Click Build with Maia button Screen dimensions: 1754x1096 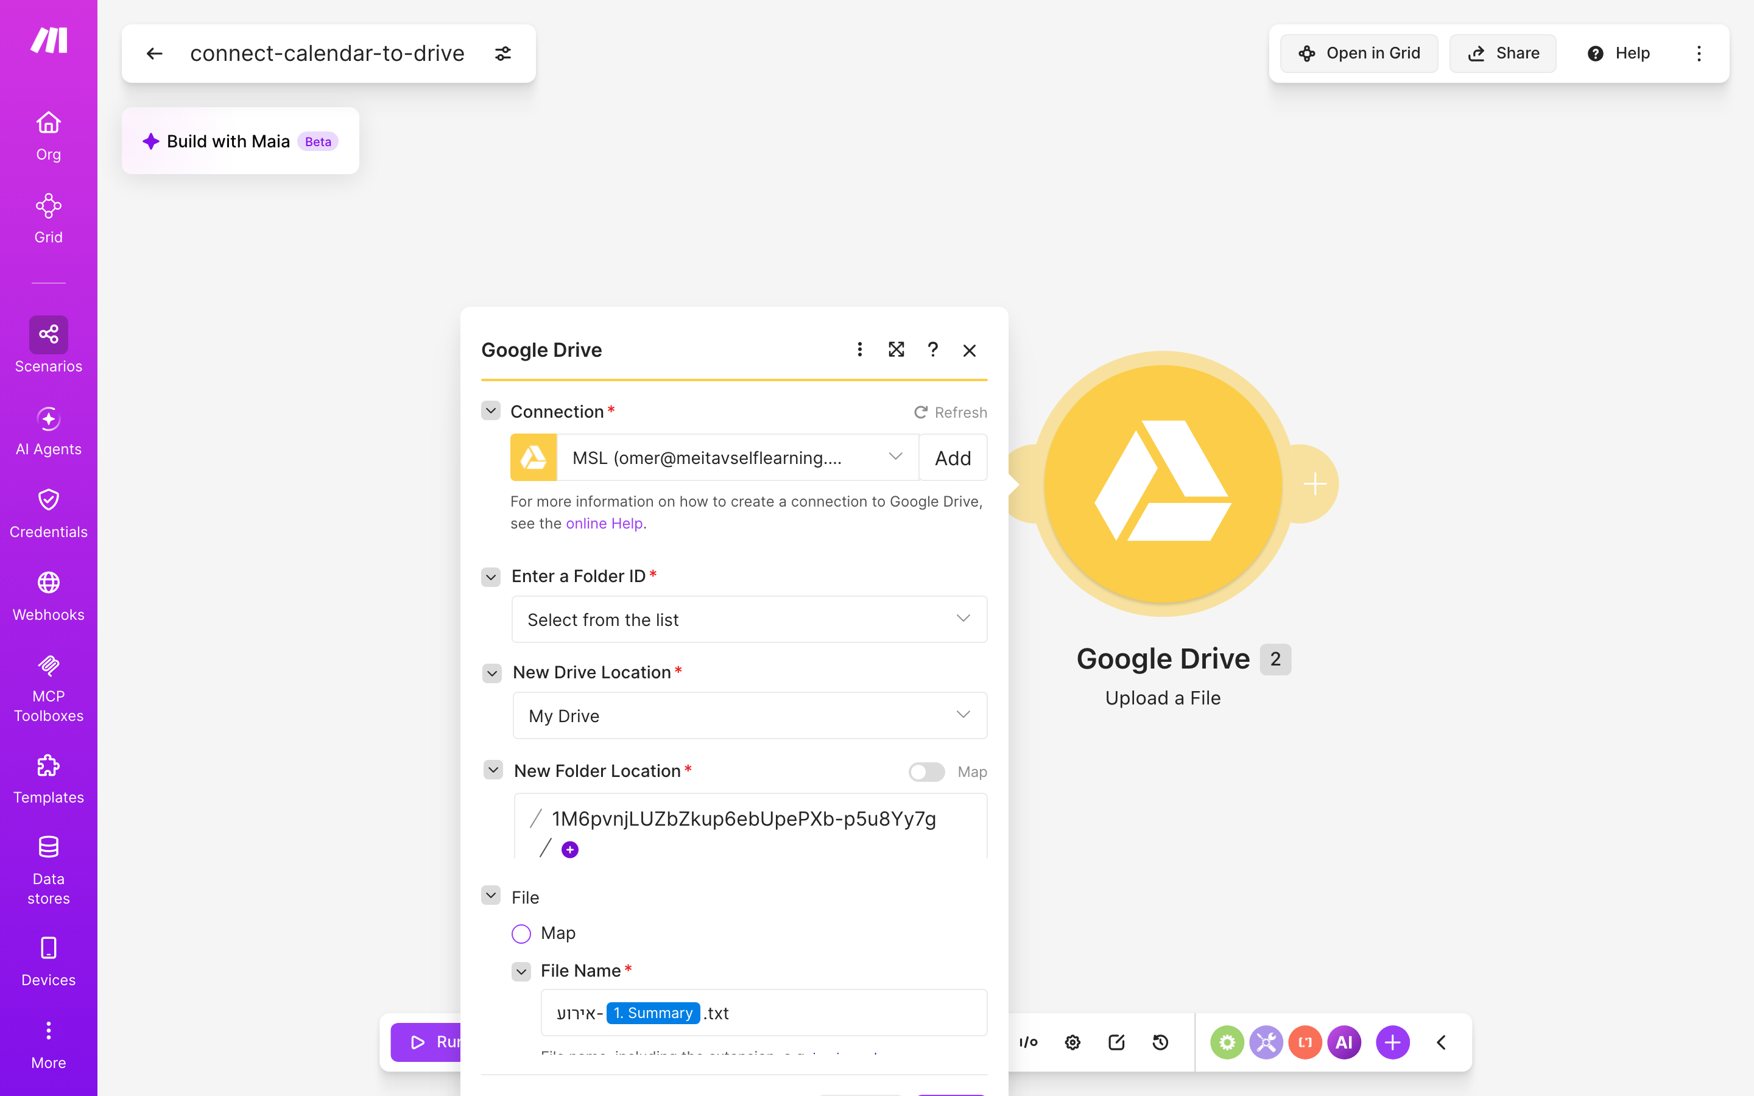pyautogui.click(x=240, y=141)
